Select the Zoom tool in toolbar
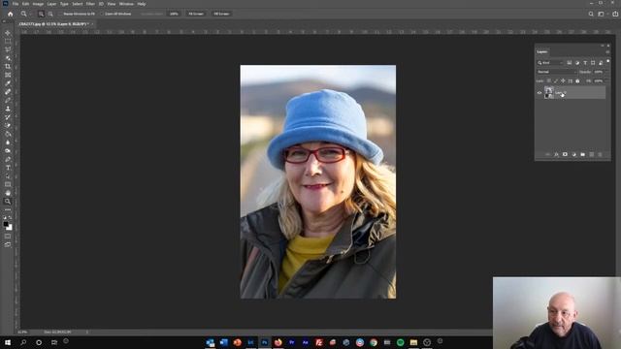621x349 pixels. click(8, 202)
